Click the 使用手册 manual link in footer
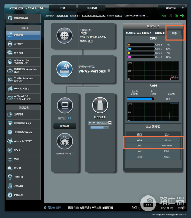191x218 pixels. [73, 208]
